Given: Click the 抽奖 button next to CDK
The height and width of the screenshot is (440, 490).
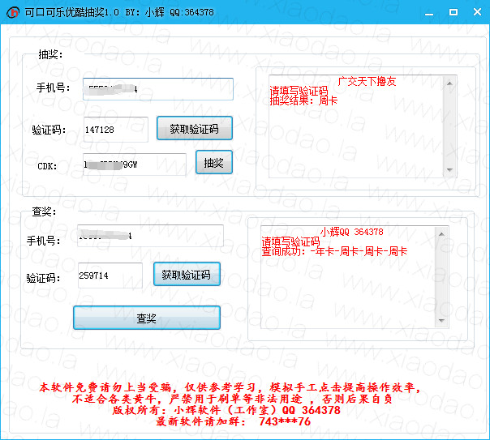Looking at the screenshot, I should click(213, 162).
